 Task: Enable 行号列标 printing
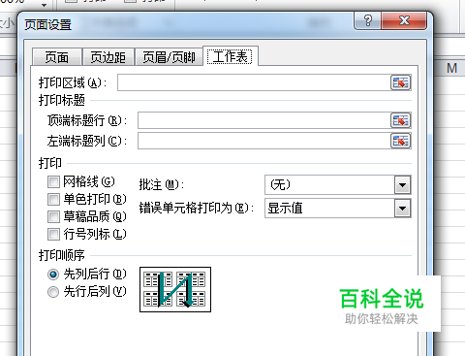pyautogui.click(x=53, y=234)
